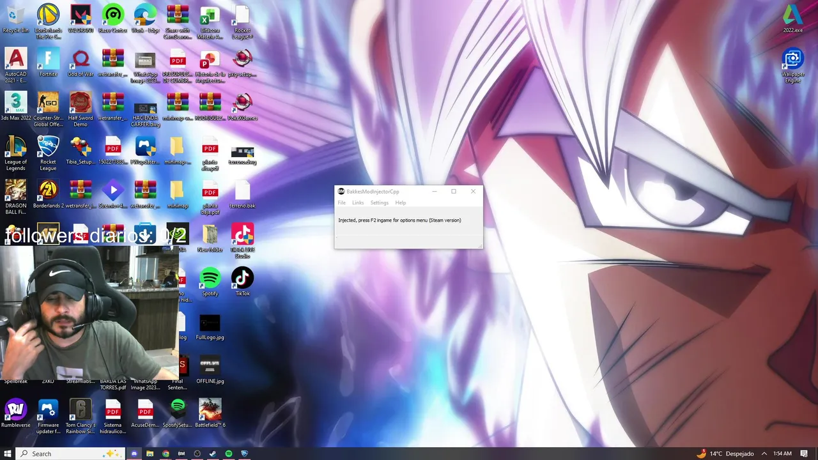Viewport: 818px width, 460px height.
Task: Click the 'Injected, press F2 ingame' status text
Action: tap(399, 220)
